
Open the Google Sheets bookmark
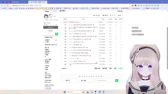105,8
